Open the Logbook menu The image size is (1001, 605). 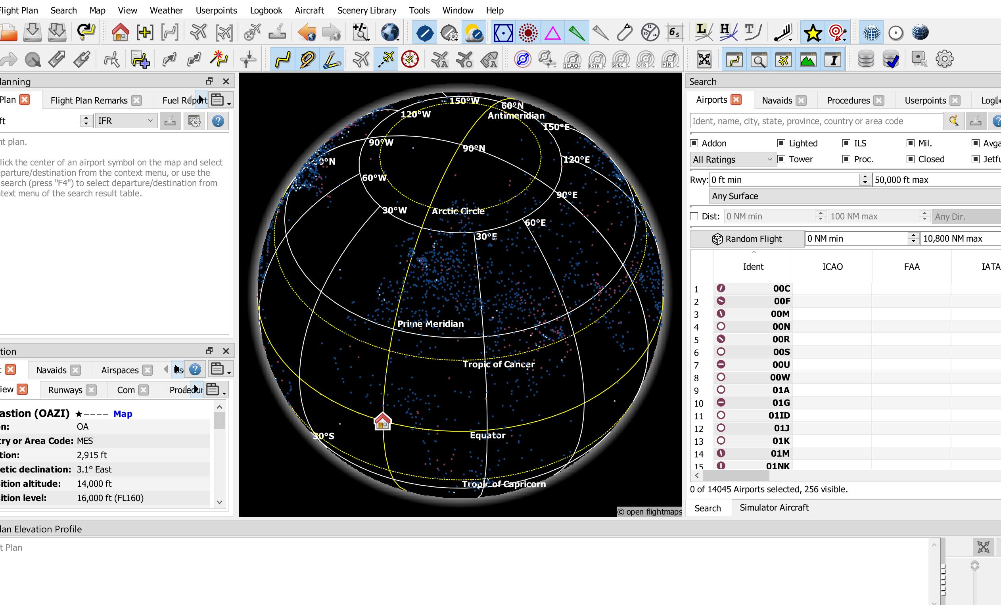tap(266, 10)
